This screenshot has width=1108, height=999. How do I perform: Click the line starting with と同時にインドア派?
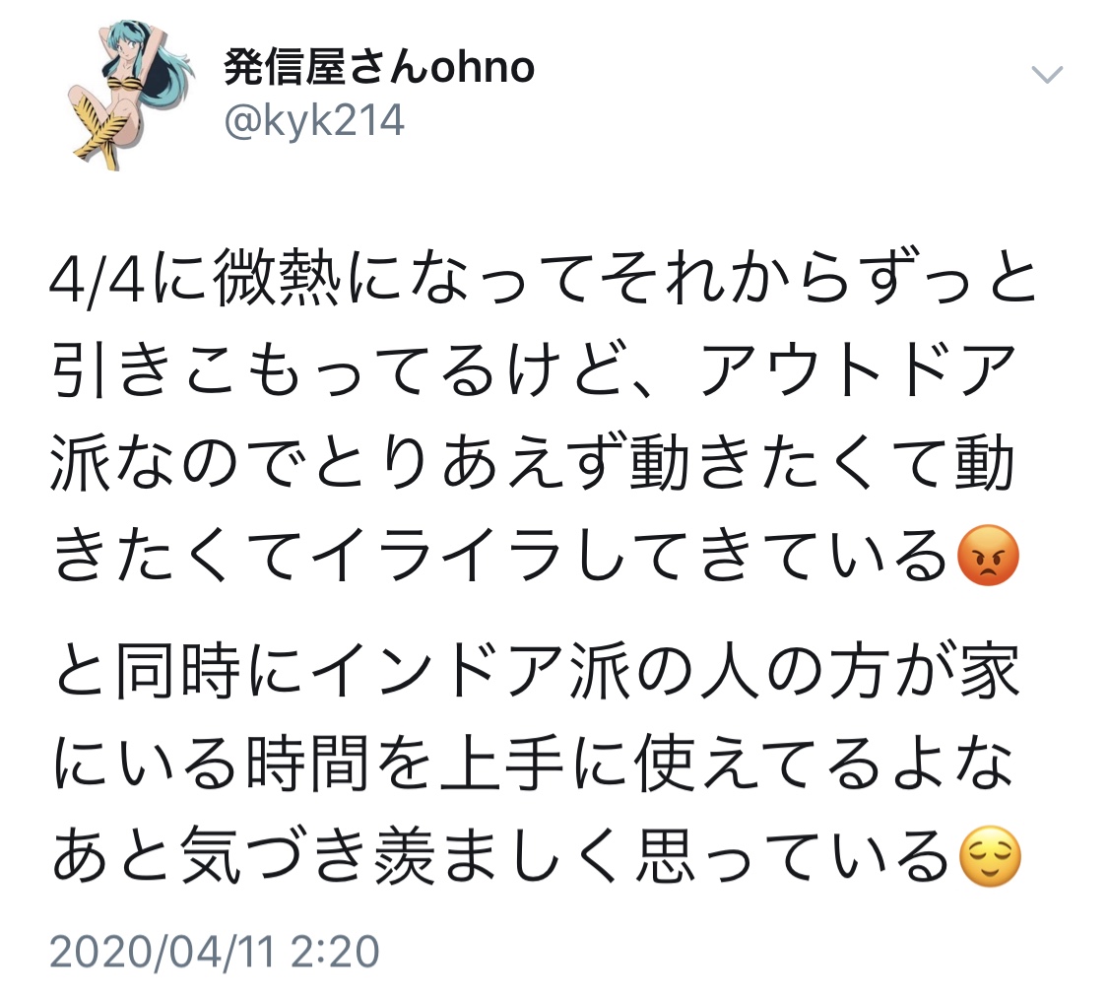point(537,671)
